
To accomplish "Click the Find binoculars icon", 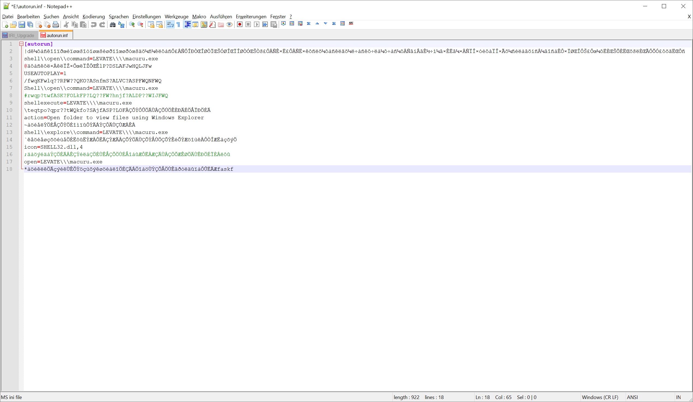I will [112, 25].
